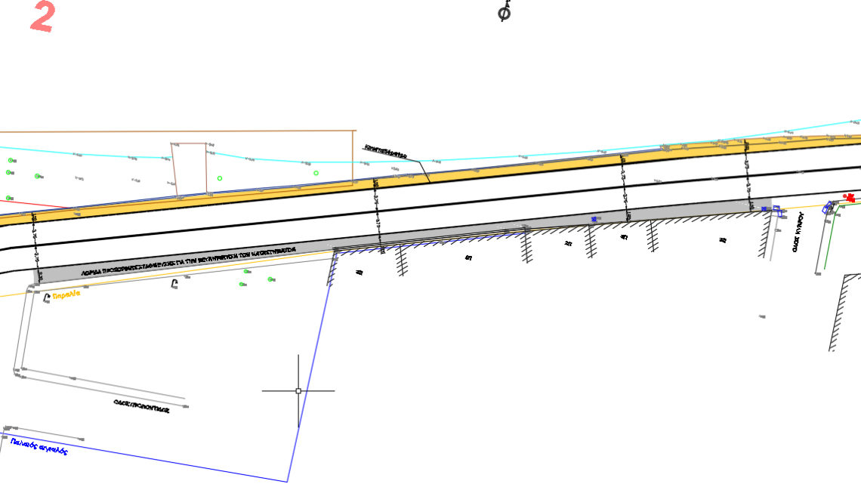This screenshot has width=861, height=484.
Task: Select the Κρασπεδόρειθρο leader annotation text
Action: [385, 151]
